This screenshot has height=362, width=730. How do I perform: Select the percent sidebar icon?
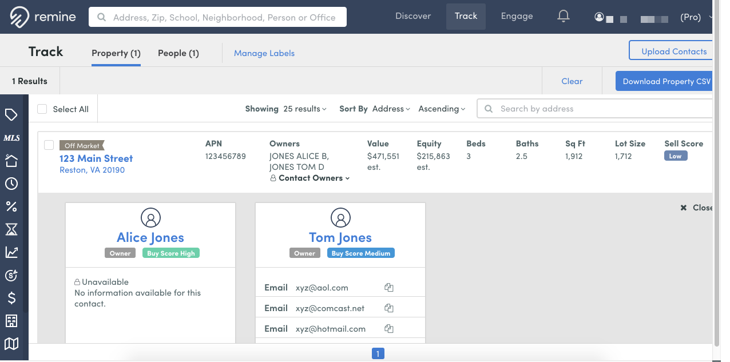(11, 206)
